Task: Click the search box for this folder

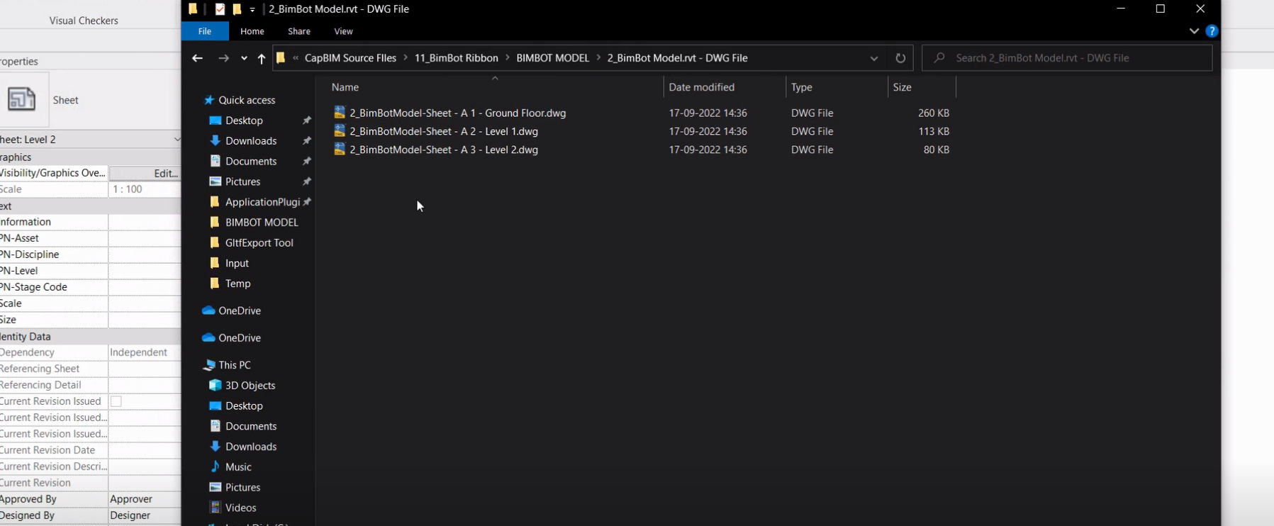Action: [1067, 58]
